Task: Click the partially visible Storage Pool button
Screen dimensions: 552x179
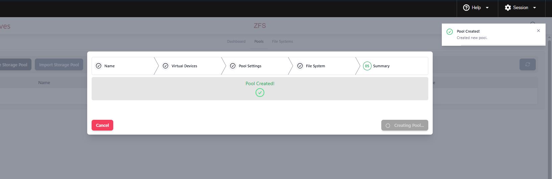Action: tap(15, 65)
